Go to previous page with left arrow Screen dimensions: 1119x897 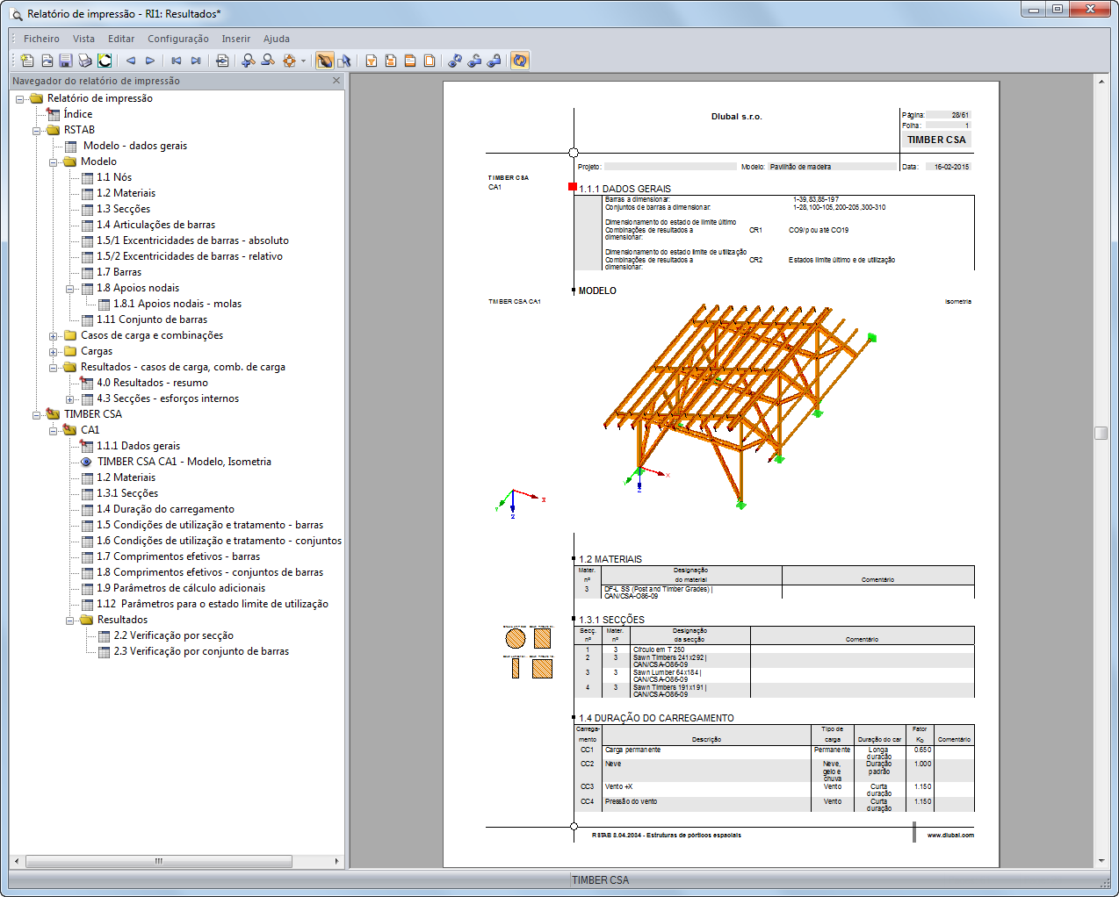point(131,61)
